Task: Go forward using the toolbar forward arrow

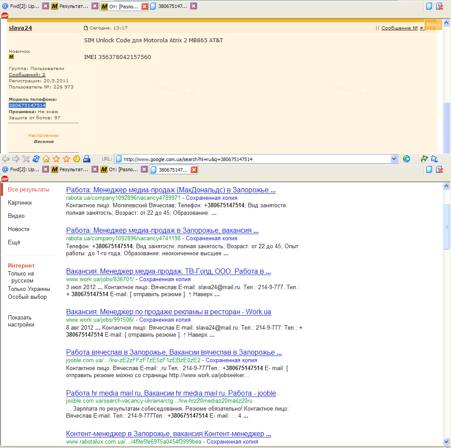Action: coord(16,159)
